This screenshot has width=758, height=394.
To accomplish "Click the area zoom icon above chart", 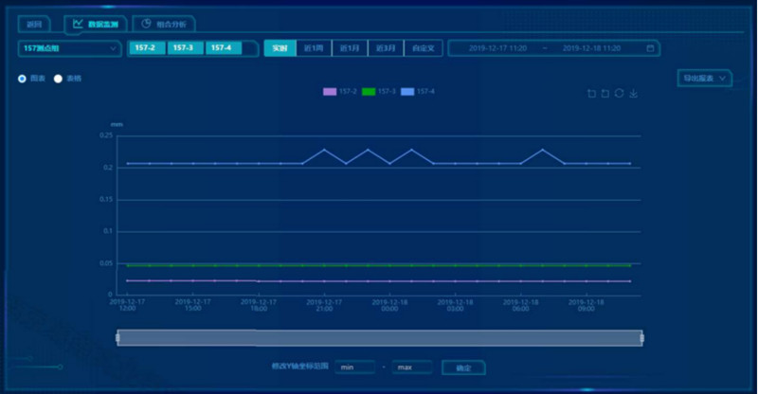I will click(591, 93).
